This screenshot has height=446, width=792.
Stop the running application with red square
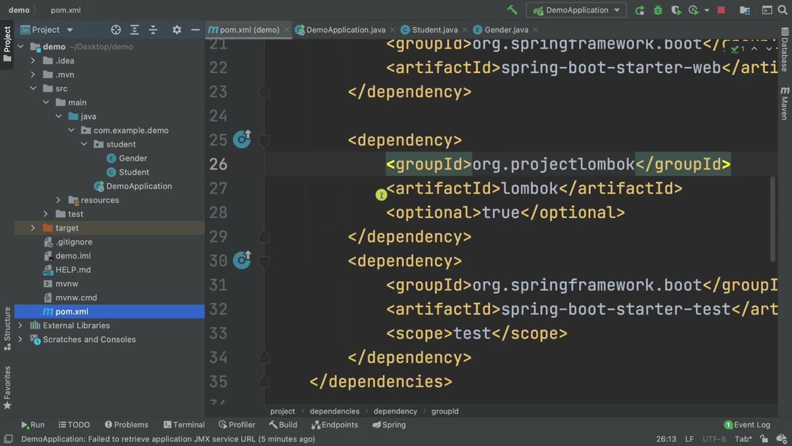[721, 10]
